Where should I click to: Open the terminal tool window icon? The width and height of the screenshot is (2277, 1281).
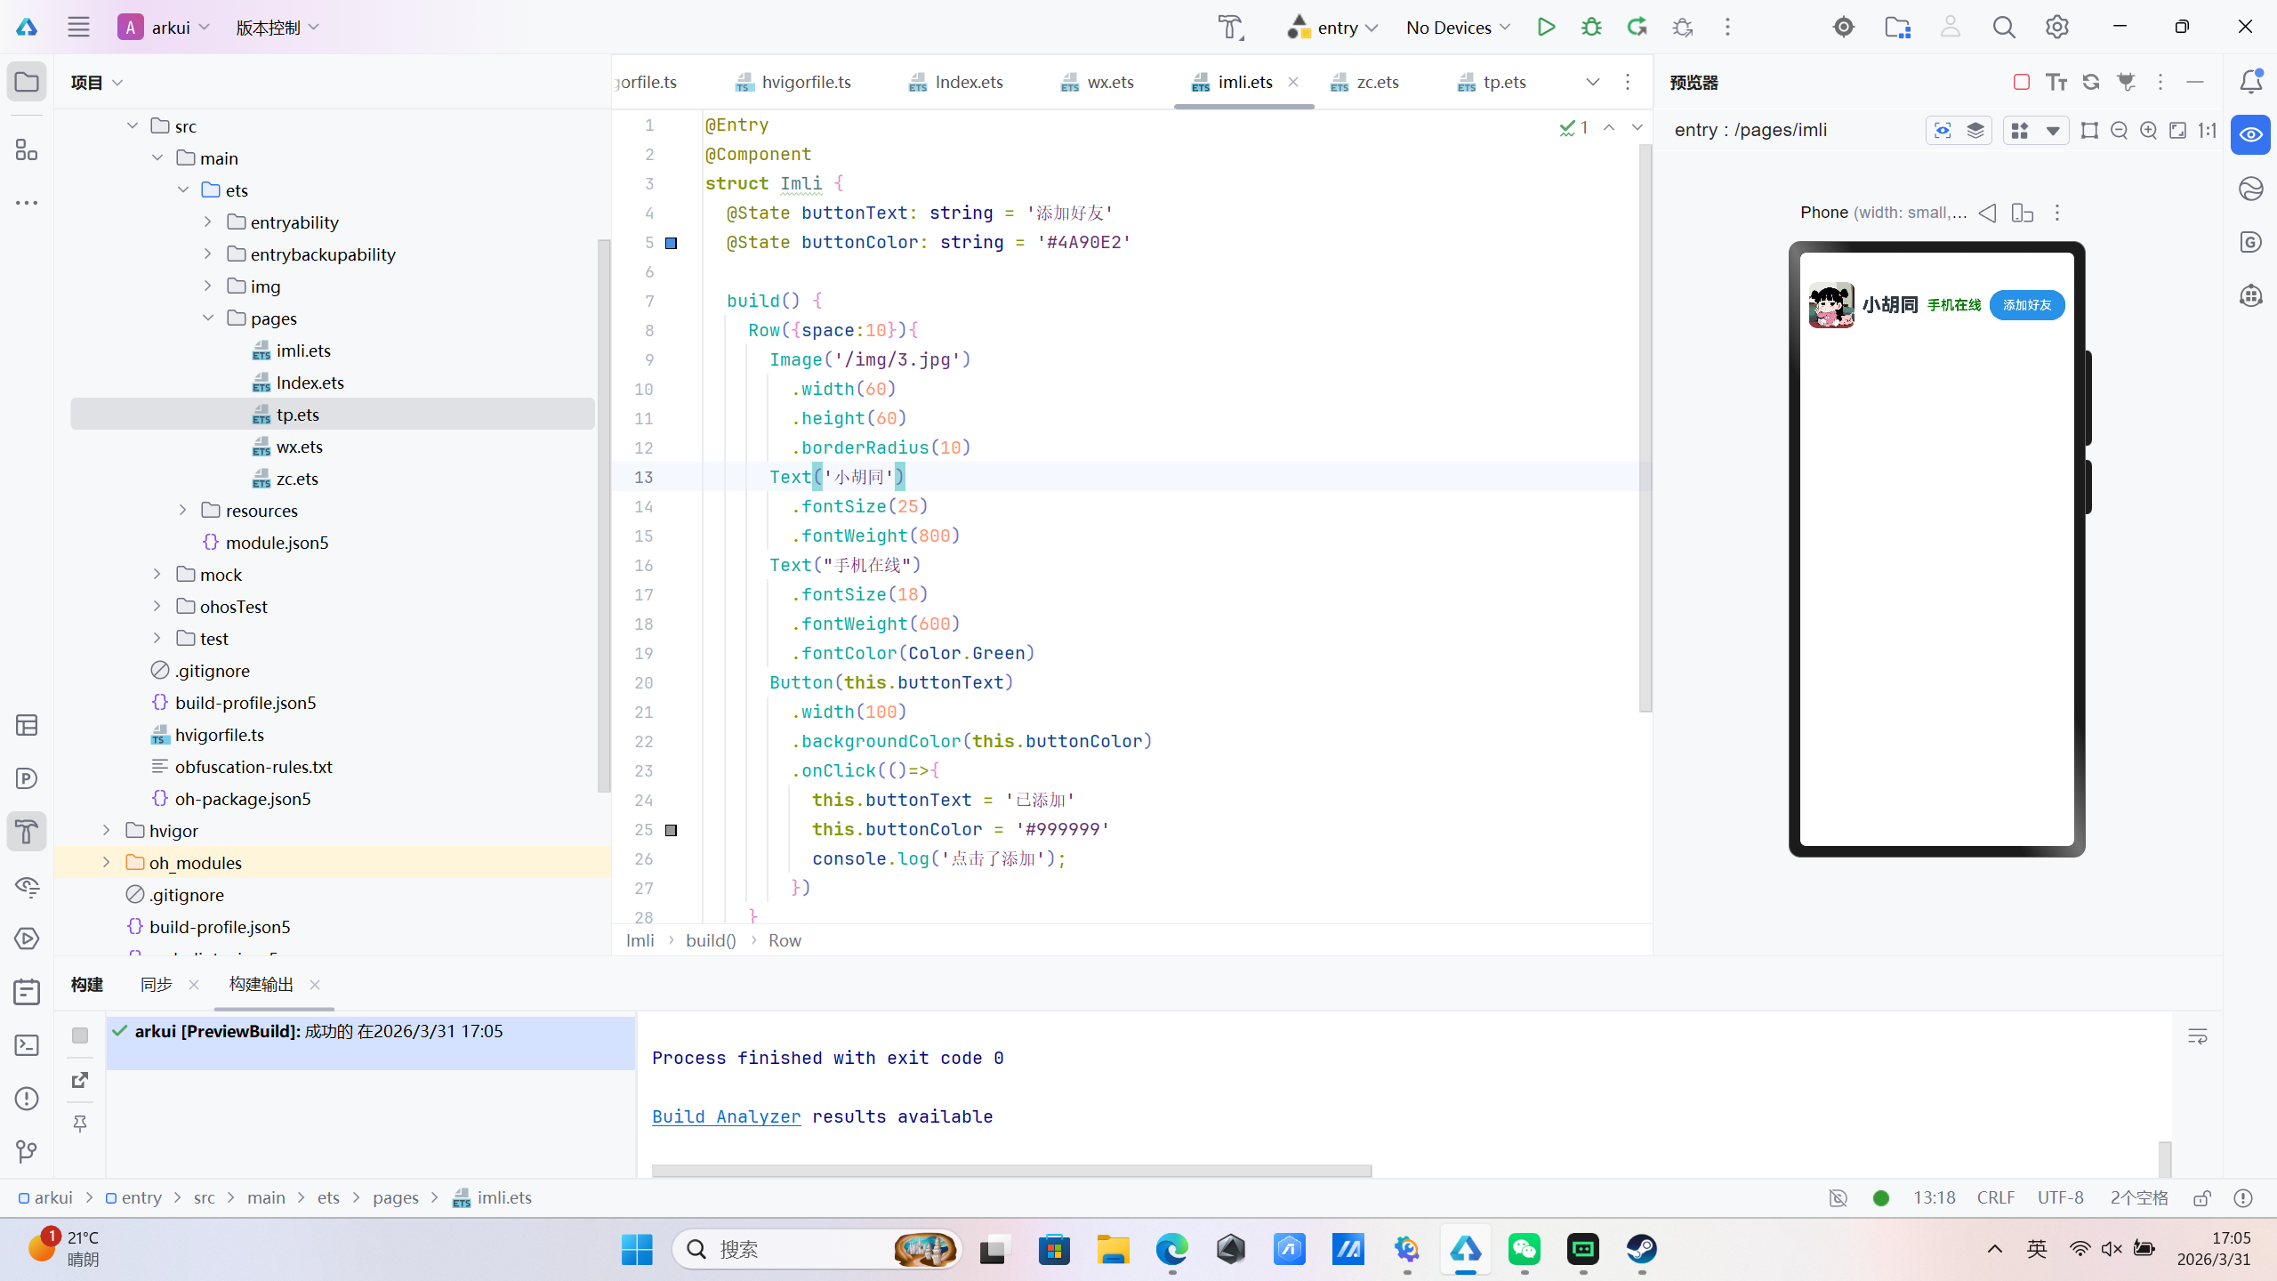27,1045
